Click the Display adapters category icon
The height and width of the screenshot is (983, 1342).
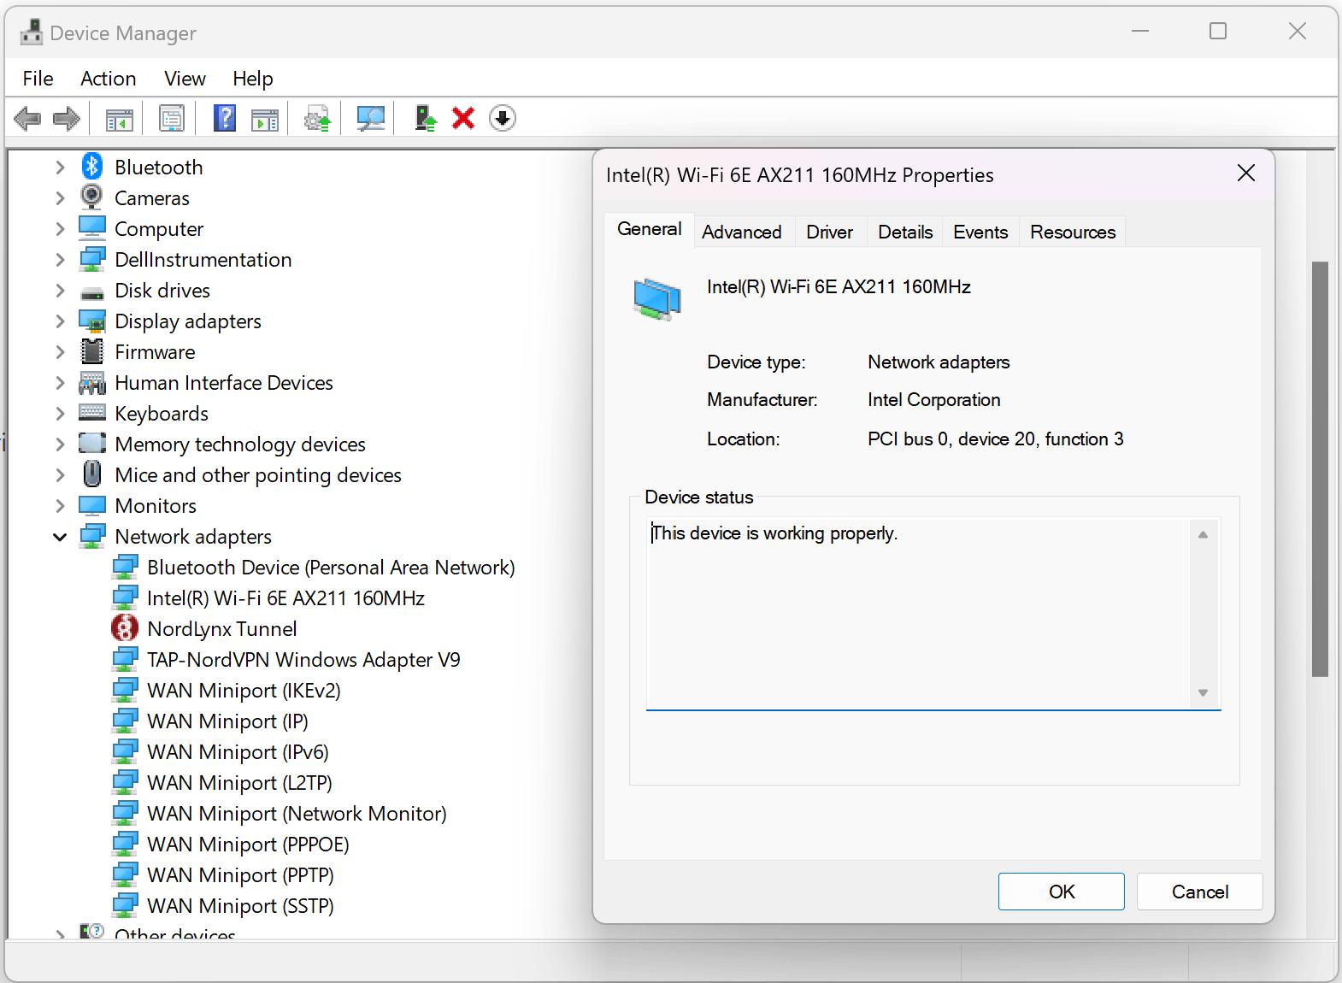[92, 321]
